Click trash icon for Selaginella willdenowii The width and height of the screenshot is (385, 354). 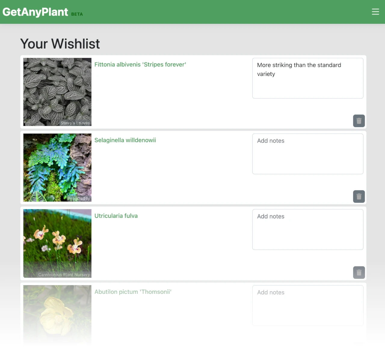(359, 197)
